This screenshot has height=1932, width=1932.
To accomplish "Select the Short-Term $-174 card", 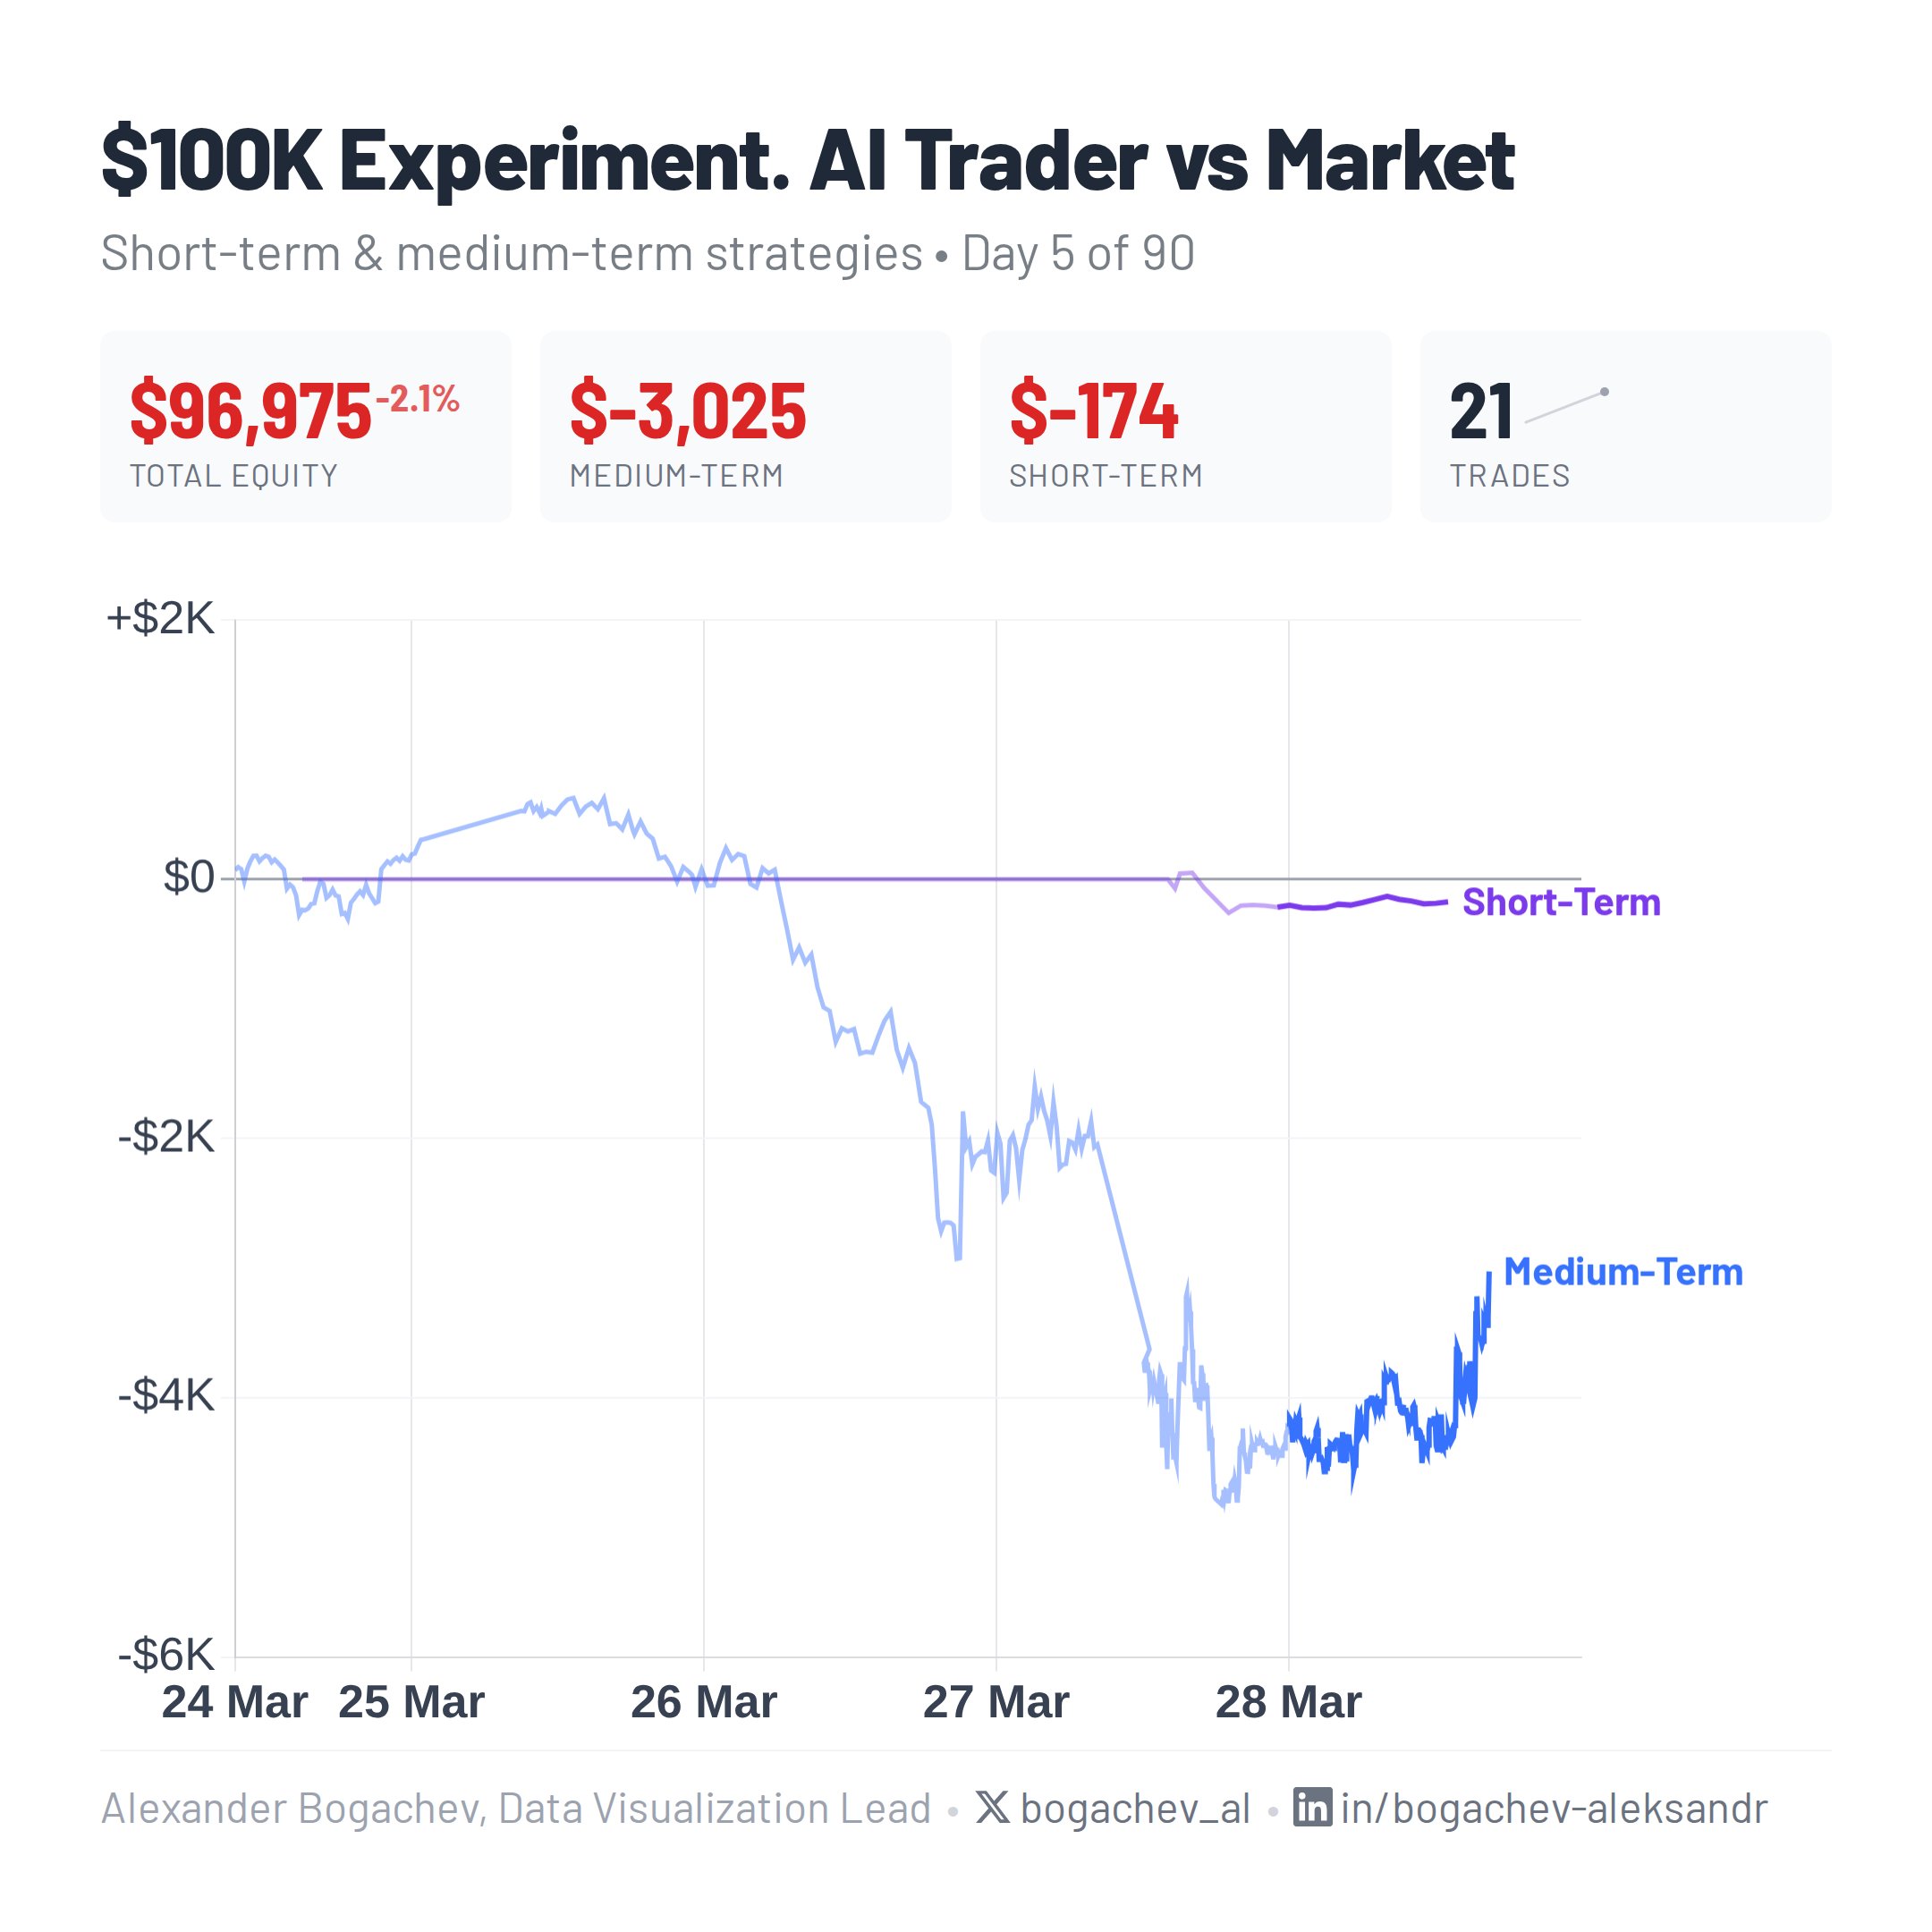I will coord(1185,427).
